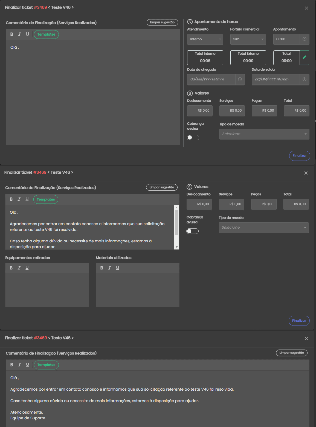Toggle underline in the middle dialog's comment editor
The width and height of the screenshot is (316, 427).
click(x=27, y=199)
